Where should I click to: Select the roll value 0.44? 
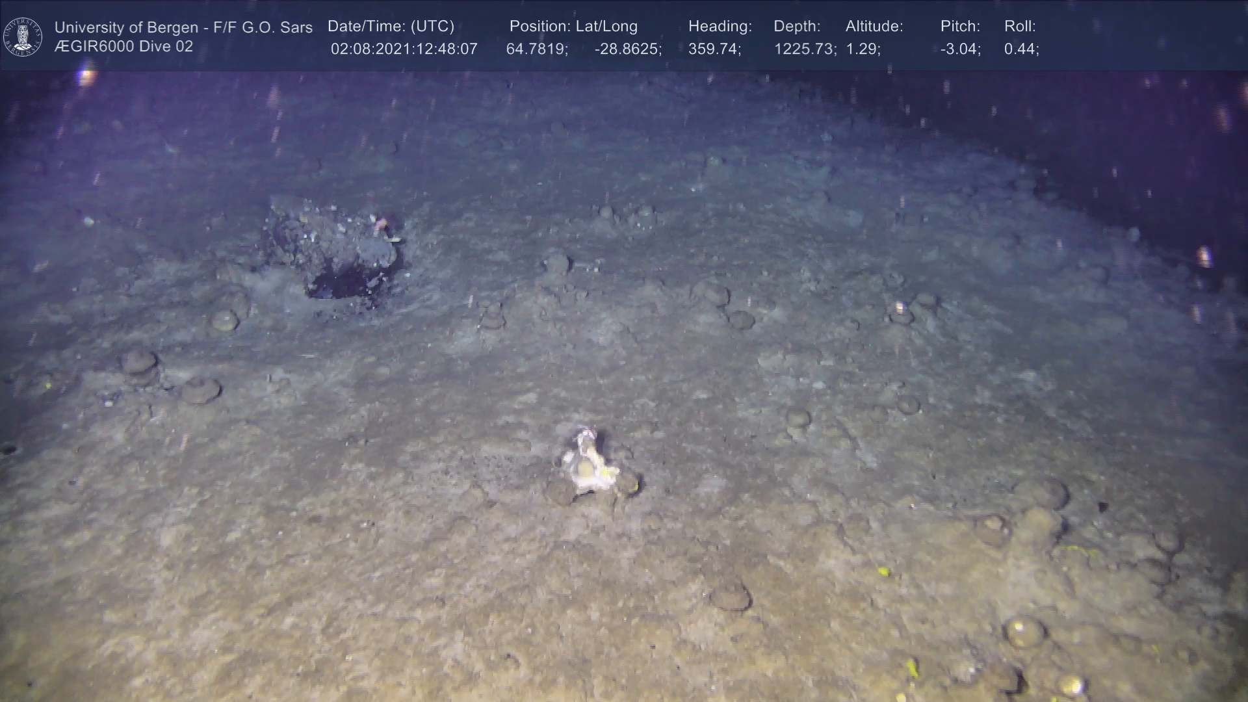click(1021, 49)
